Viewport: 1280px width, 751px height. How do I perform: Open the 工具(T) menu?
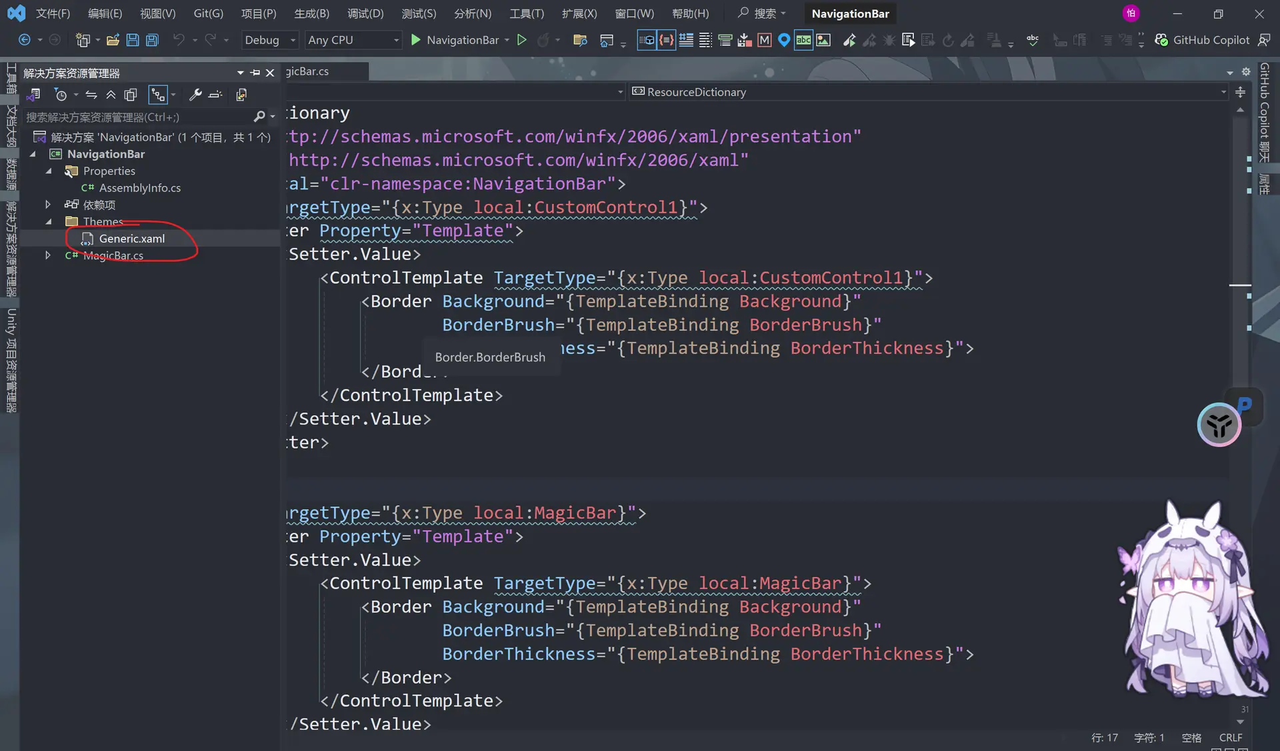[527, 13]
